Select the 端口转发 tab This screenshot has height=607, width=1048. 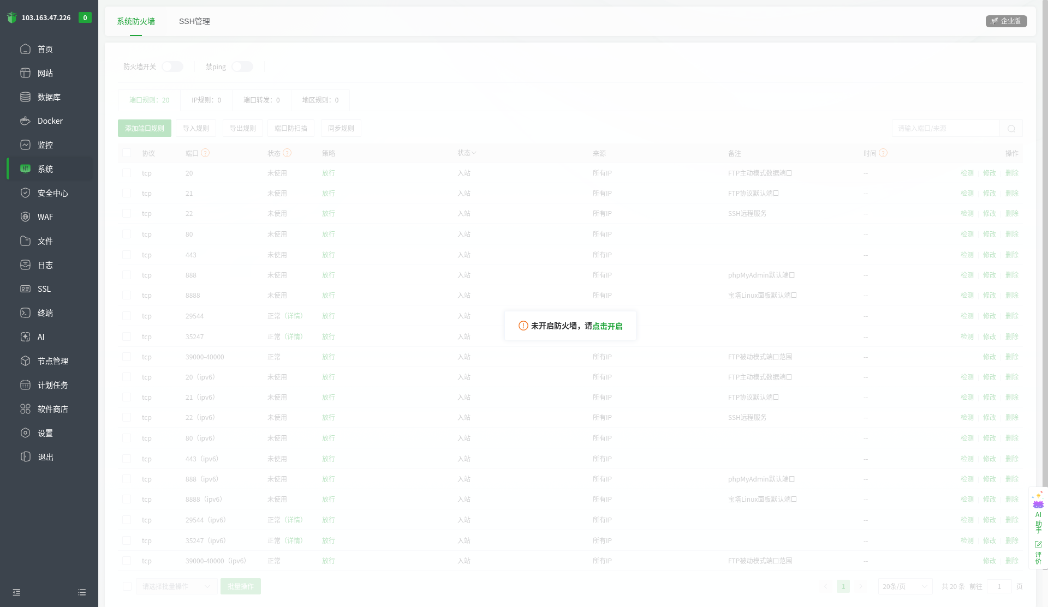point(261,100)
